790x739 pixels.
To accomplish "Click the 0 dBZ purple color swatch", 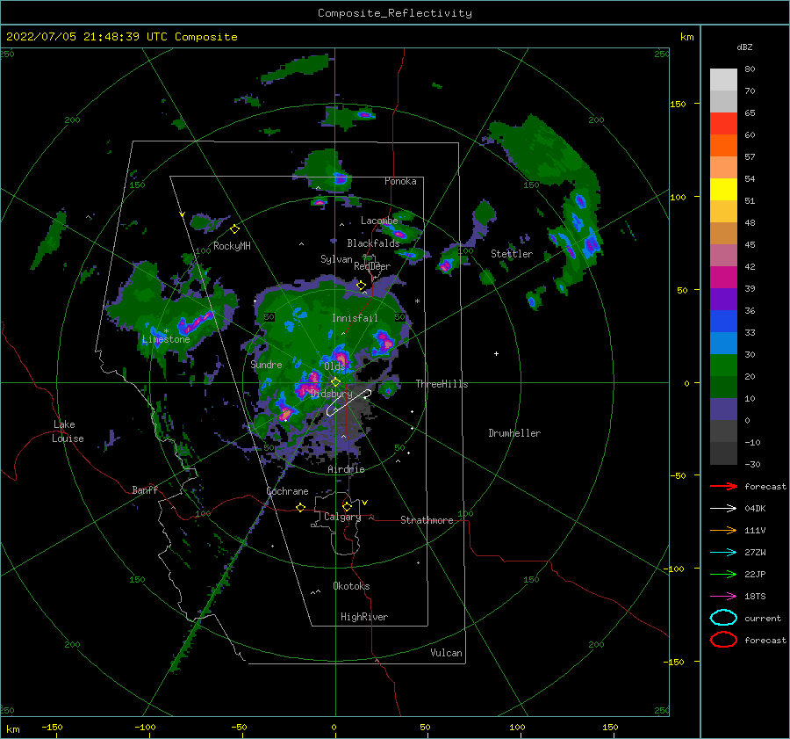I will pos(723,409).
